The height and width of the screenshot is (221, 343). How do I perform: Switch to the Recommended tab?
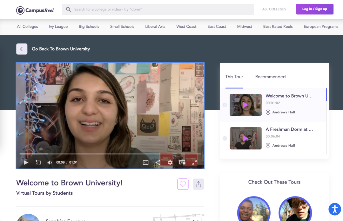click(x=270, y=77)
